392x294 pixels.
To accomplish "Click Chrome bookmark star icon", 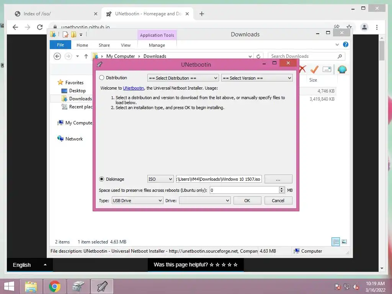I will click(349, 27).
